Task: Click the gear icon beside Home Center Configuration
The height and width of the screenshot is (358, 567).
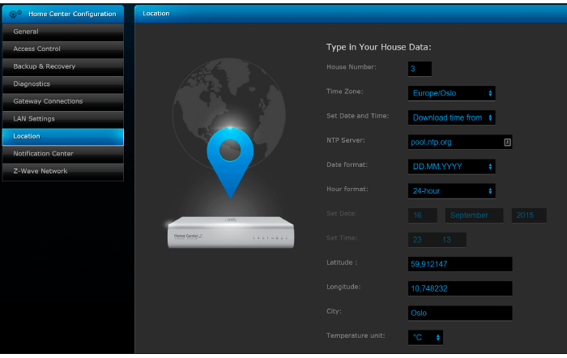Action: click(x=15, y=14)
